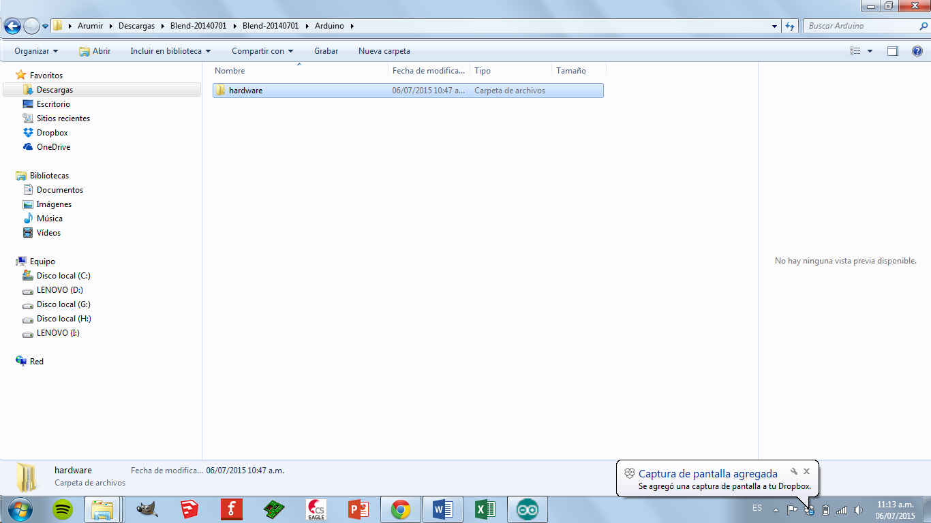
Task: Expand the arrow after Arduino in breadcrumb
Action: click(352, 26)
